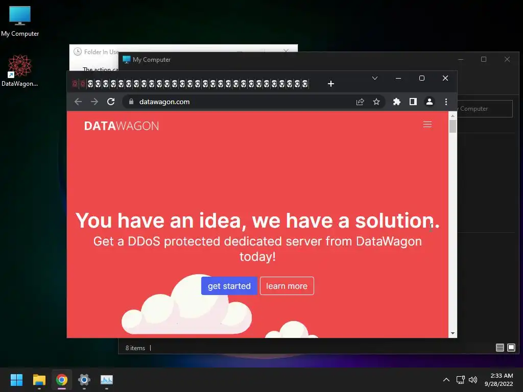
Task: Open Chrome three-dot menu
Action: click(446, 102)
